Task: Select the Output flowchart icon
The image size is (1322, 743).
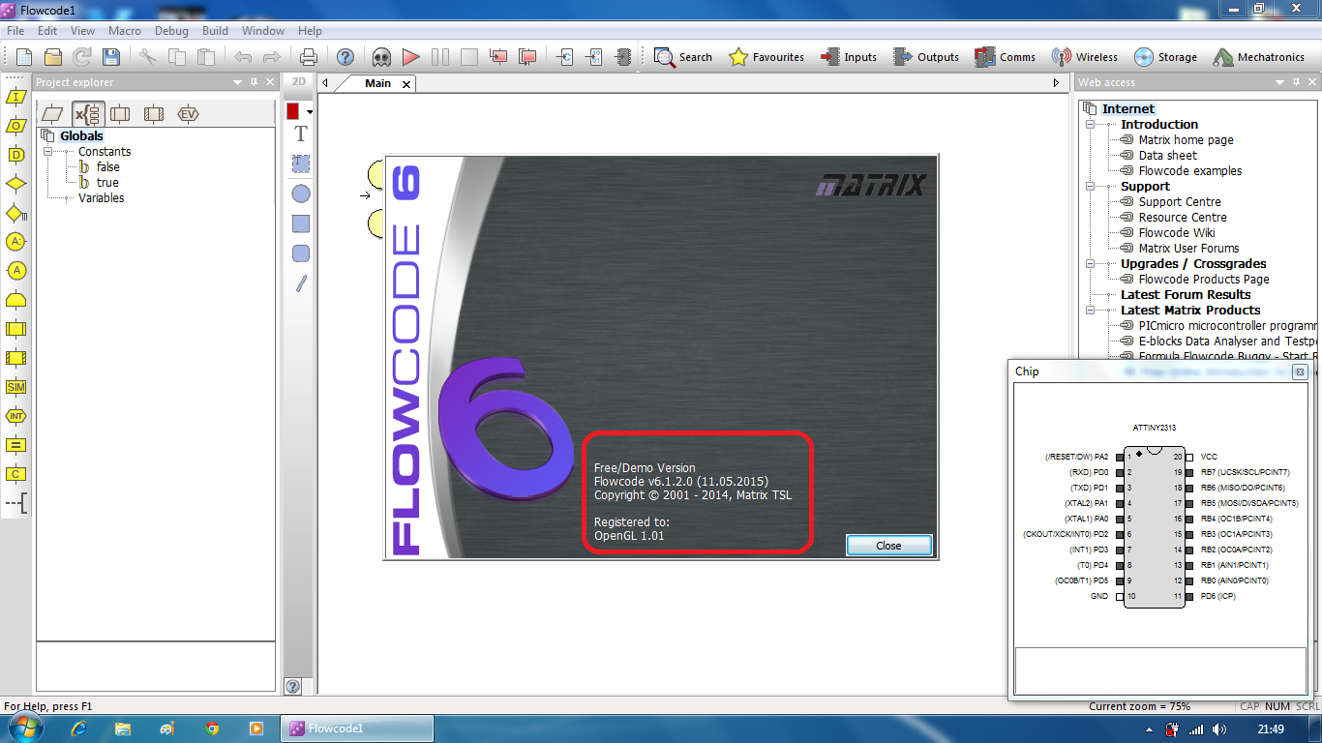Action: [x=15, y=126]
